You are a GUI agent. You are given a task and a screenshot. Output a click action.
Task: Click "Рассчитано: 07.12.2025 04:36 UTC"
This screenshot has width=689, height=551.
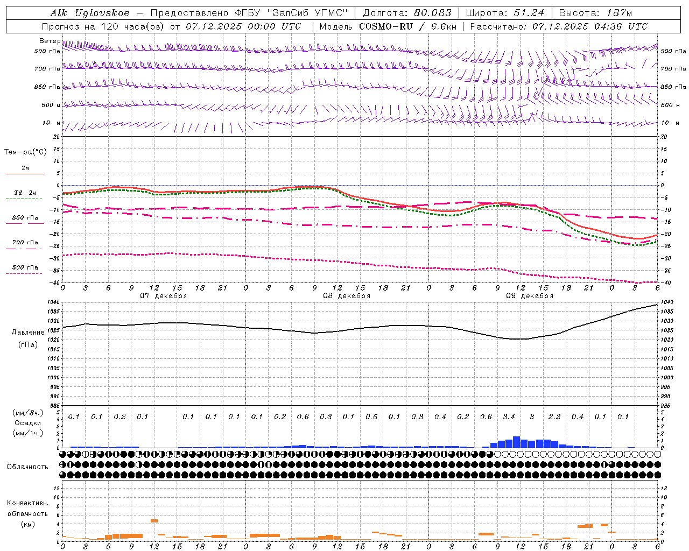[x=559, y=26]
